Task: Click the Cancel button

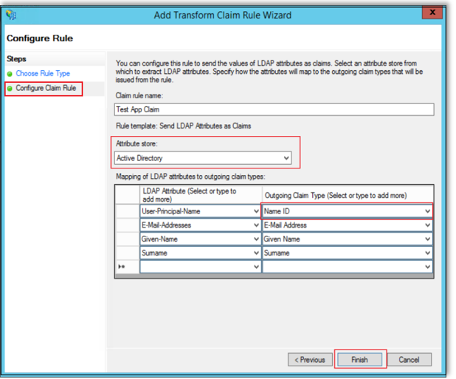Action: pos(409,360)
